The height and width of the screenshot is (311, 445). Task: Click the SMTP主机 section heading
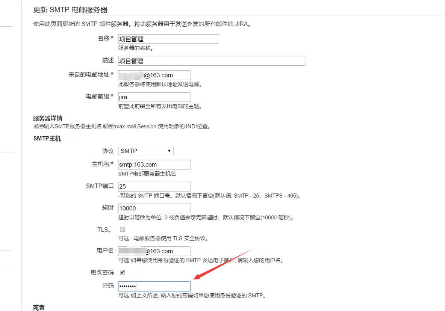47,139
